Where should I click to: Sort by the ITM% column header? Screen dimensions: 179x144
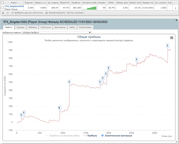point(111,3)
